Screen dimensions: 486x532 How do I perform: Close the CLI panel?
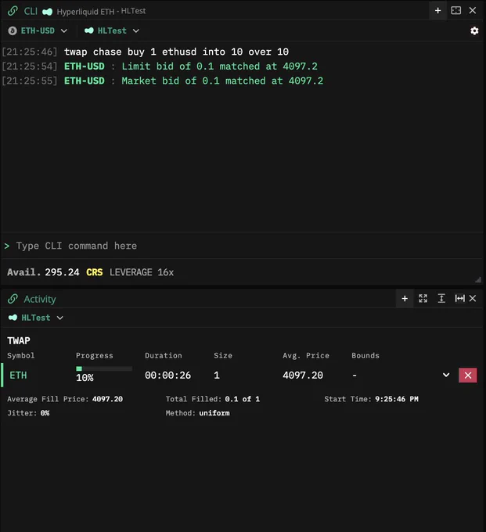point(473,10)
